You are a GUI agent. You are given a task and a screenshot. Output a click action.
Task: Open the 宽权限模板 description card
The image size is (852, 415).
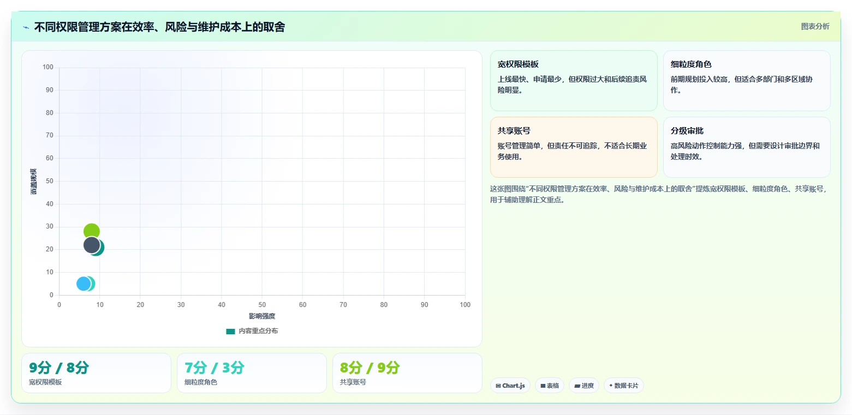[574, 81]
